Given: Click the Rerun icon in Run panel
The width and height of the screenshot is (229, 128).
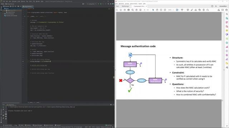Looking at the screenshot, I should (x=3, y=107).
